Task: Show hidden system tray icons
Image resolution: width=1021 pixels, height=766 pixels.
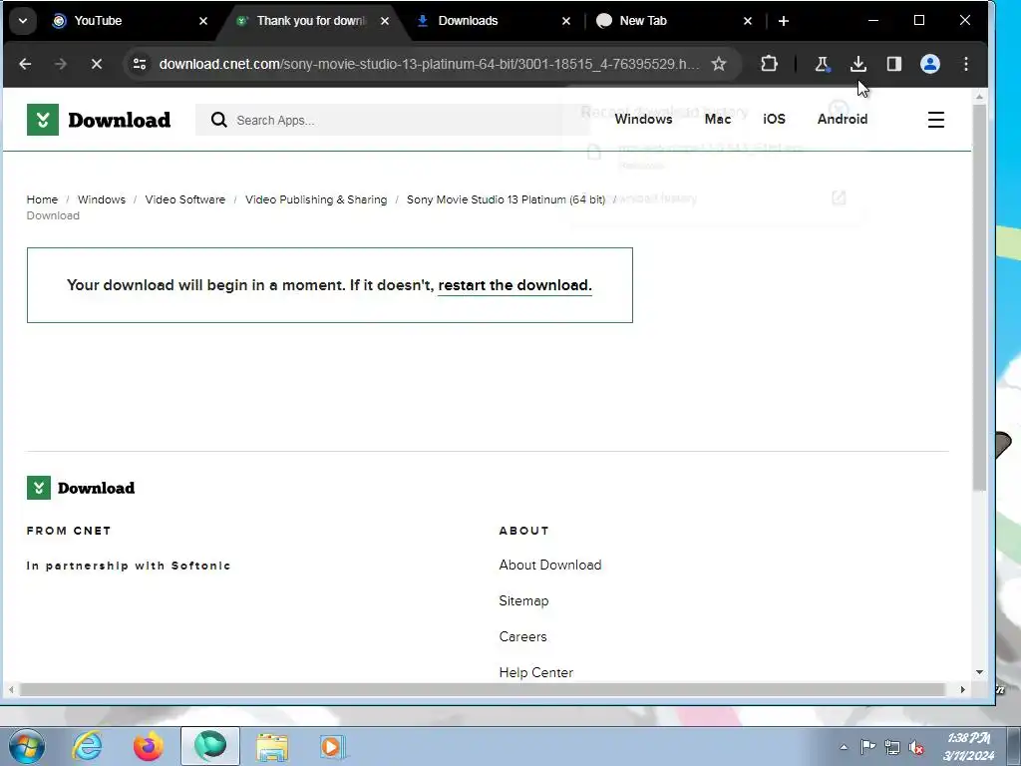Action: pos(844,747)
